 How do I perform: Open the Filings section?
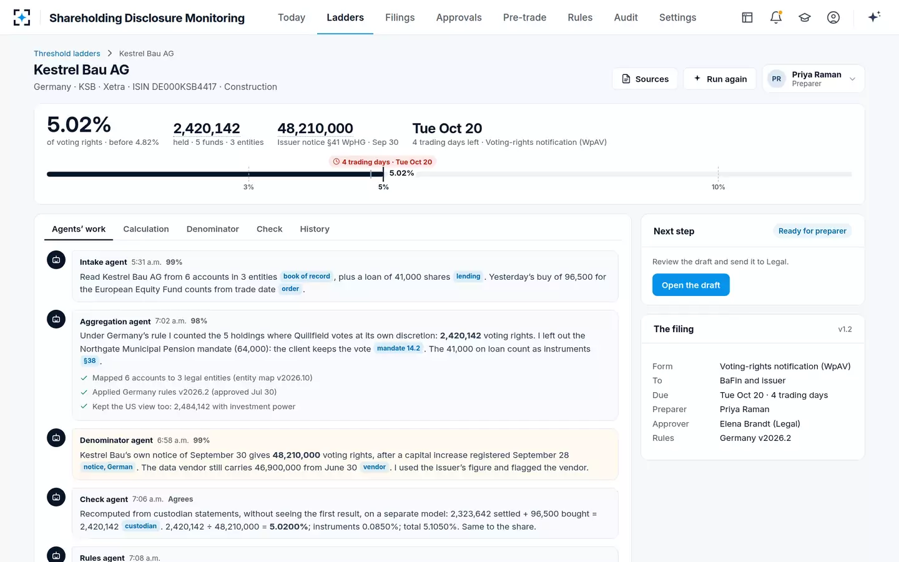tap(400, 17)
